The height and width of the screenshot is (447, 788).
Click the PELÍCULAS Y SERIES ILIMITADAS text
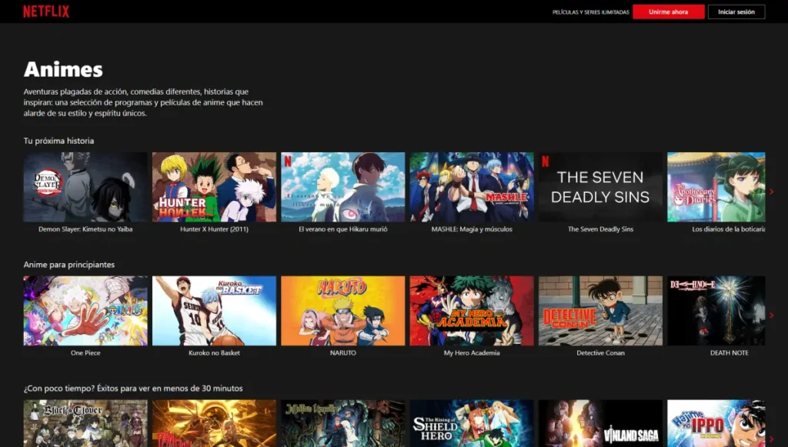coord(590,12)
